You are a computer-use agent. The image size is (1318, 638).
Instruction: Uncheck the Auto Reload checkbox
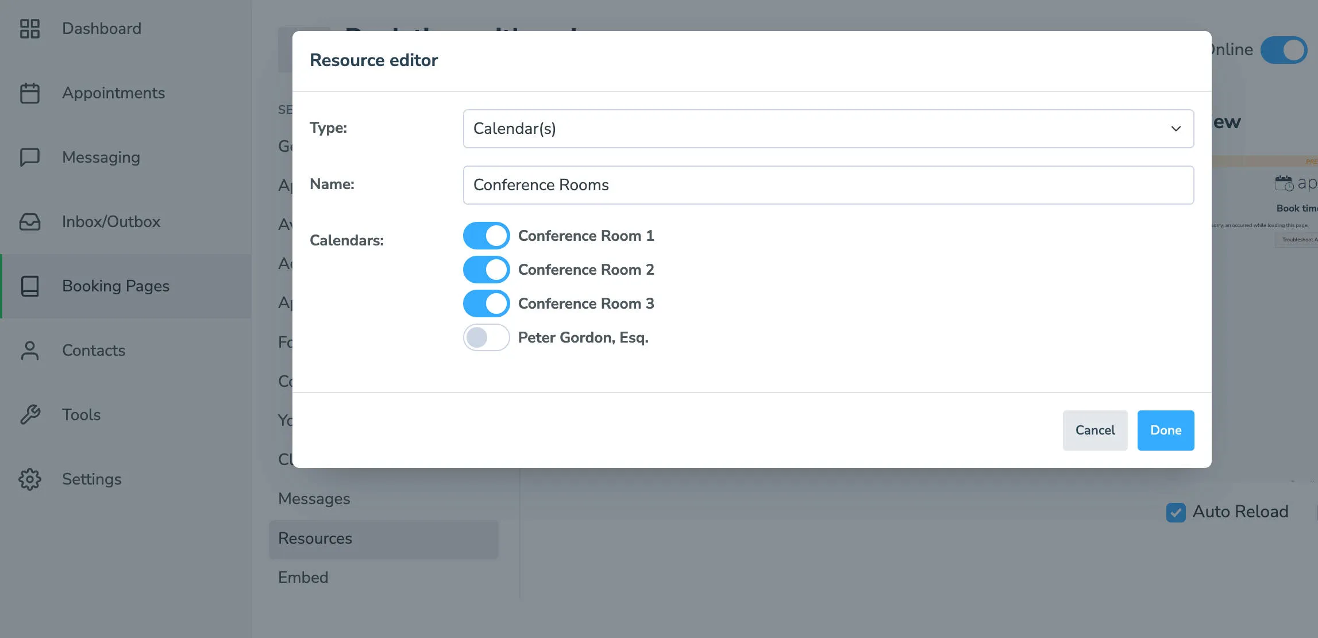click(1176, 512)
